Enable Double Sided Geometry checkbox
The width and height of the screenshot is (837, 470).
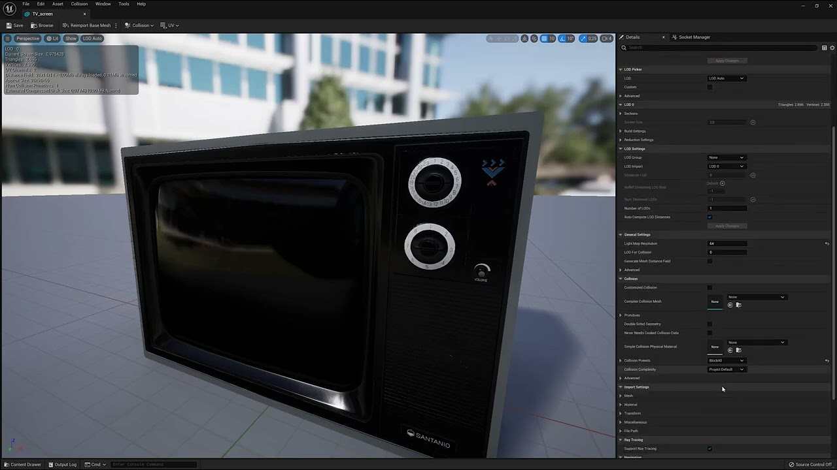coord(709,324)
